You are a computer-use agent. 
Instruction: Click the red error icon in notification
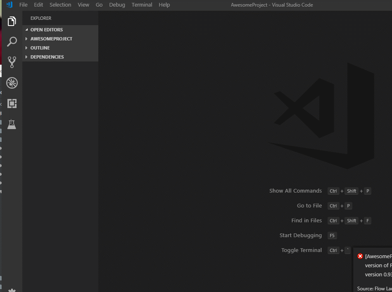click(360, 256)
